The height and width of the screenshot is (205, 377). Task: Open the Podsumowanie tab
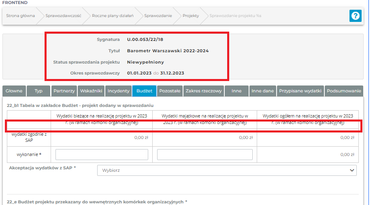coord(344,91)
